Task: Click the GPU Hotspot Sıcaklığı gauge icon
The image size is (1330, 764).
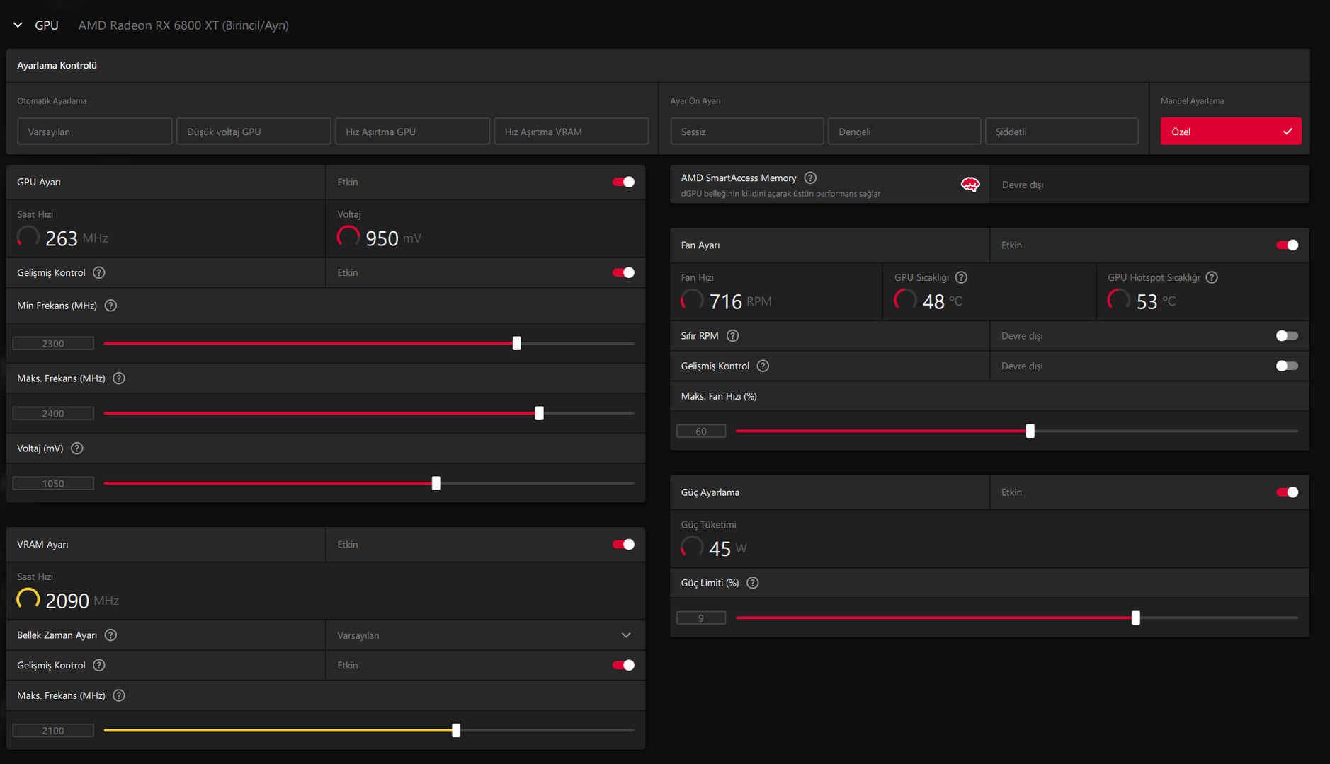Action: 1119,301
